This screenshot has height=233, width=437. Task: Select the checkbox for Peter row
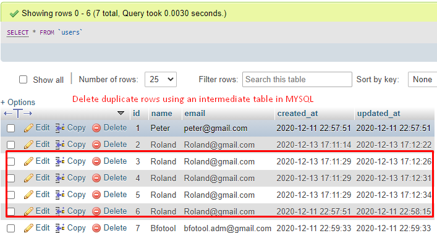(x=11, y=129)
